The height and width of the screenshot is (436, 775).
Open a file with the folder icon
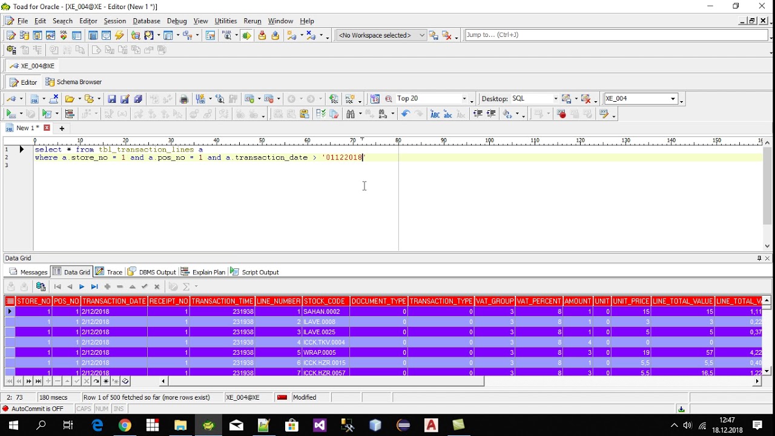tap(70, 99)
